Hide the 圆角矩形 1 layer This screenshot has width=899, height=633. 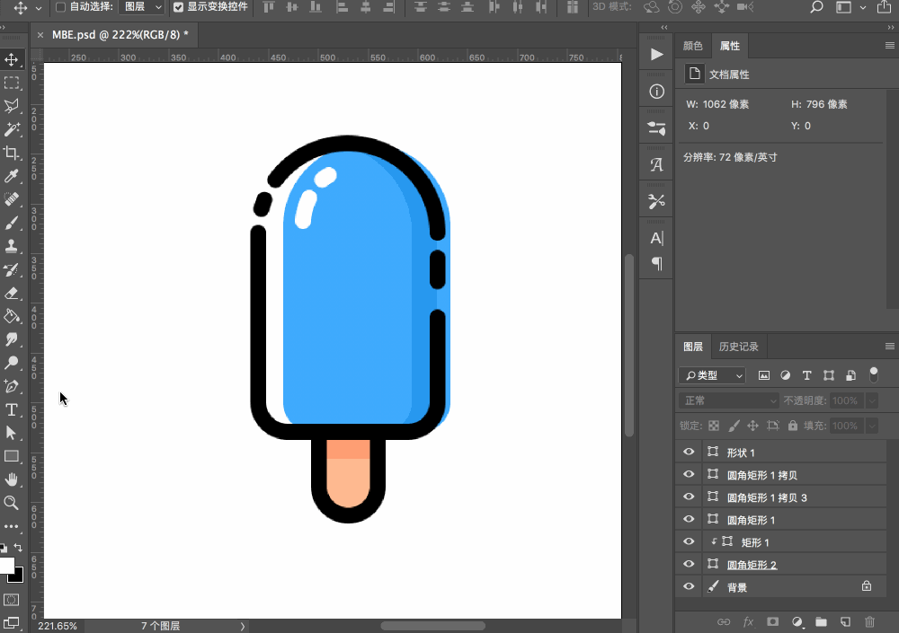pos(689,519)
